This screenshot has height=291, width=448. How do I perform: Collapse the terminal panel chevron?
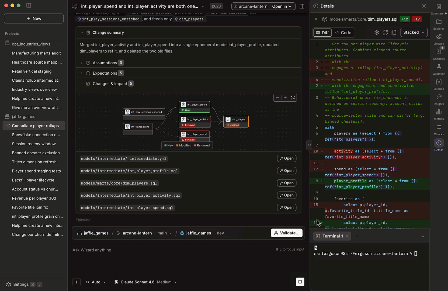coord(423,236)
